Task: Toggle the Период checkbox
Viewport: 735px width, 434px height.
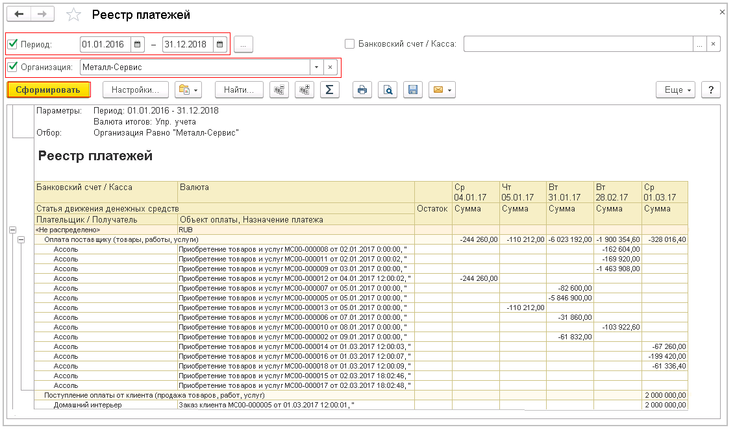Action: click(12, 44)
